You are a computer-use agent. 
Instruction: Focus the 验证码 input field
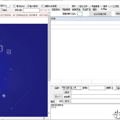(x=31, y=10)
